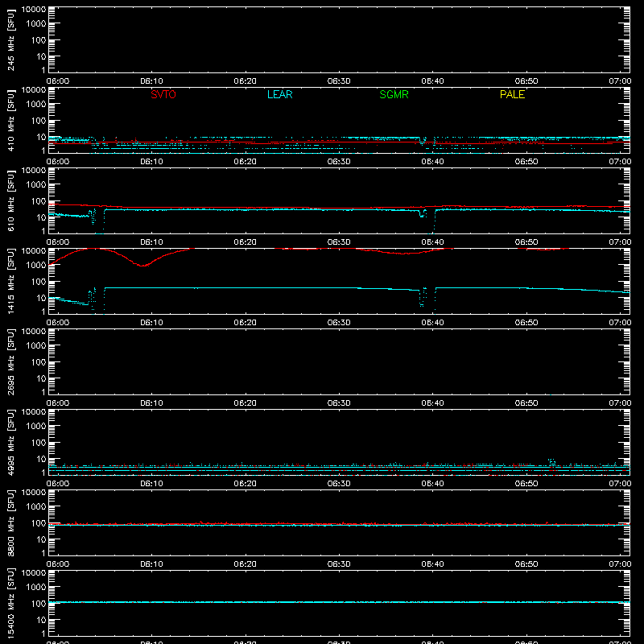
Task: Click 06:10 time label under 410 MHz panel
Action: (x=151, y=162)
